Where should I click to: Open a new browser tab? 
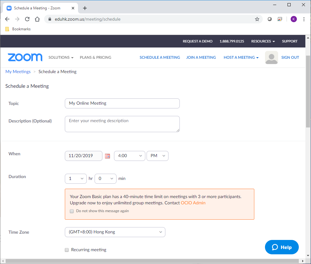pyautogui.click(x=85, y=8)
